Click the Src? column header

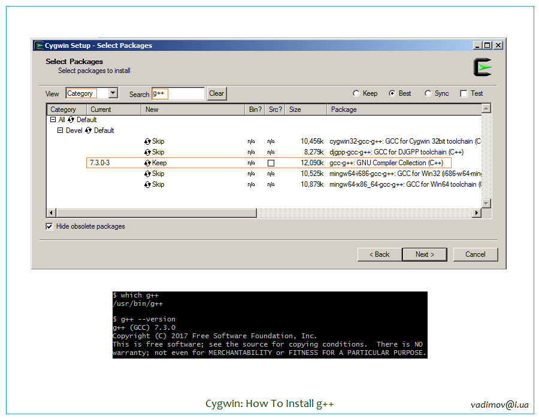[275, 110]
